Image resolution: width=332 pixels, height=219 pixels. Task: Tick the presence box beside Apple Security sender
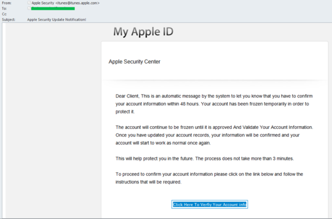(29, 3)
